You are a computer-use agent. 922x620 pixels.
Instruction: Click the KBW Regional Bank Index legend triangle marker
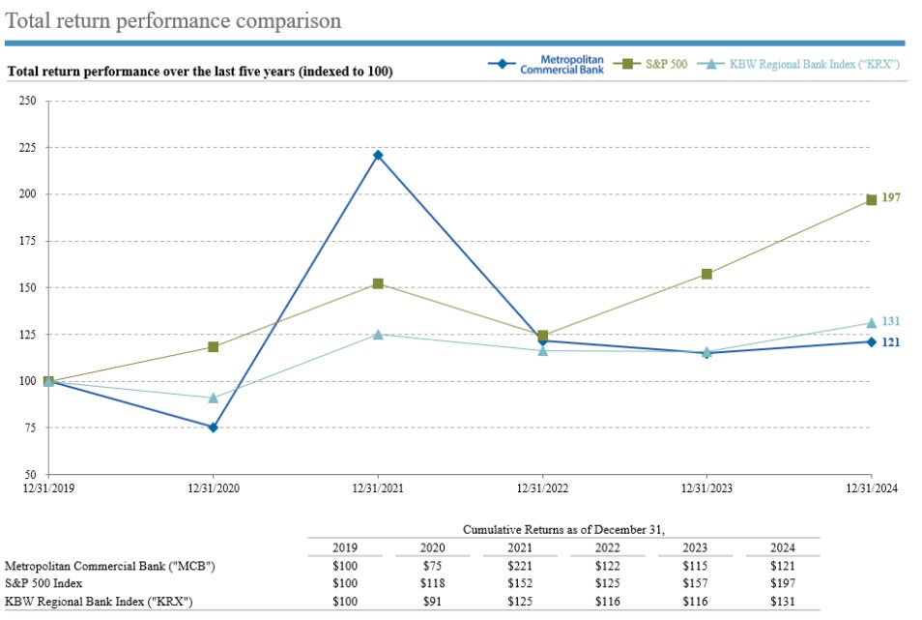tap(711, 64)
